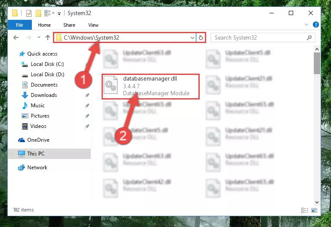This screenshot has height=227, width=331.
Task: Expand the address bar history dropdown
Action: point(192,38)
